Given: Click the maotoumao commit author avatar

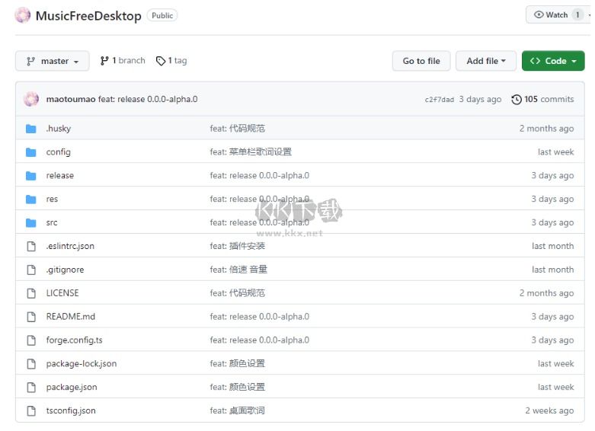Looking at the screenshot, I should [x=31, y=99].
